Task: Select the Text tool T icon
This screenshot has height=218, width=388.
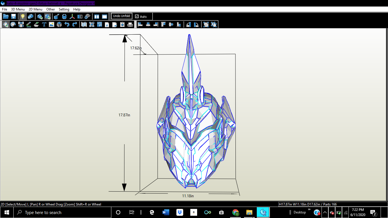Action: coord(44,24)
